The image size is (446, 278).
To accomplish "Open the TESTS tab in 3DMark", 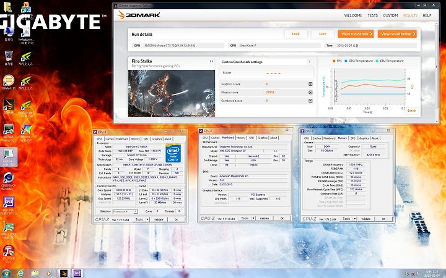I will pos(373,15).
